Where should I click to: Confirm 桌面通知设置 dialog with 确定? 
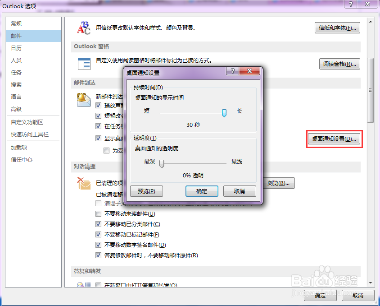click(x=202, y=191)
